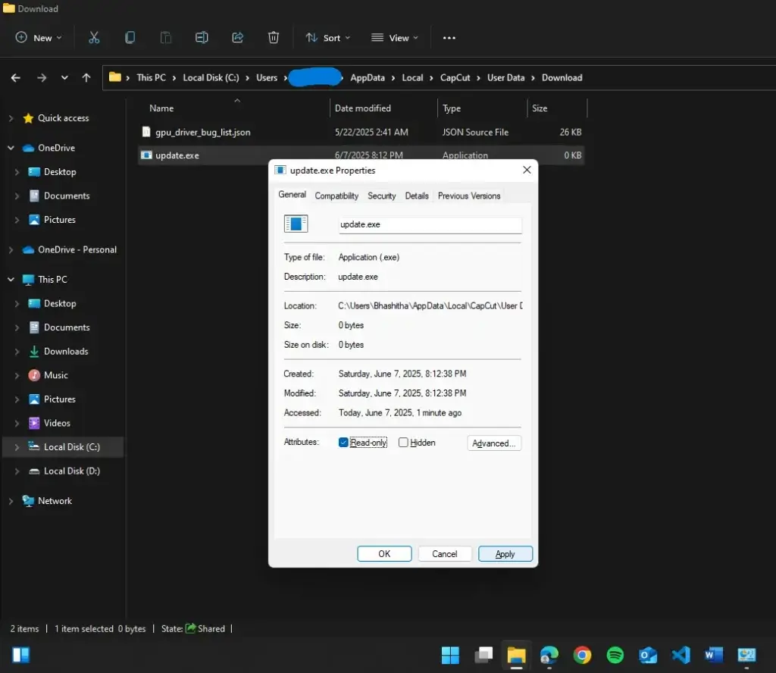776x673 pixels.
Task: Click Apply in Properties dialog
Action: (505, 554)
